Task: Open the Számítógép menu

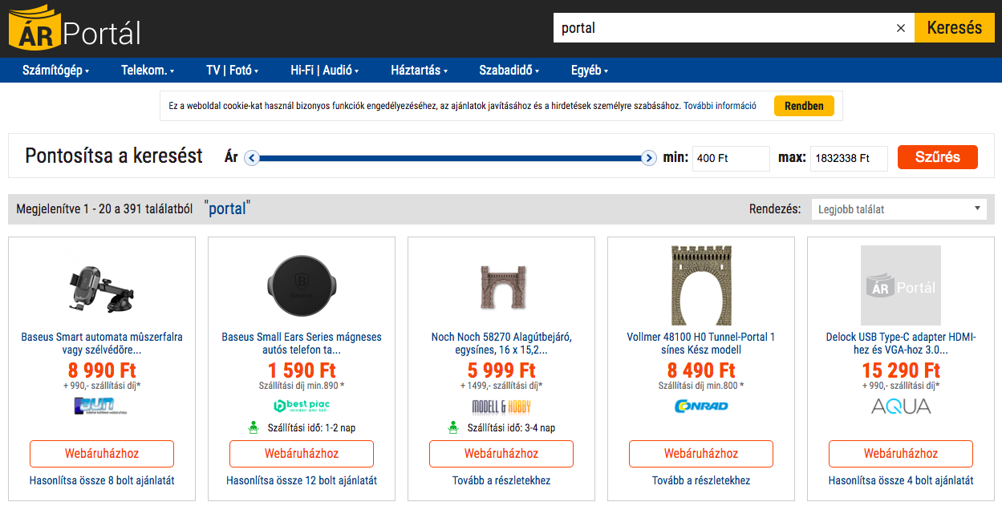Action: click(x=55, y=71)
